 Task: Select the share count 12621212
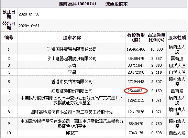point(136,100)
